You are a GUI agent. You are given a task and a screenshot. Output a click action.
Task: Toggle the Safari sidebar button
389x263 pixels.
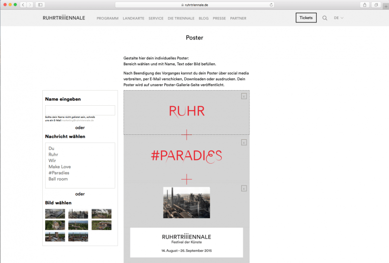40,5
